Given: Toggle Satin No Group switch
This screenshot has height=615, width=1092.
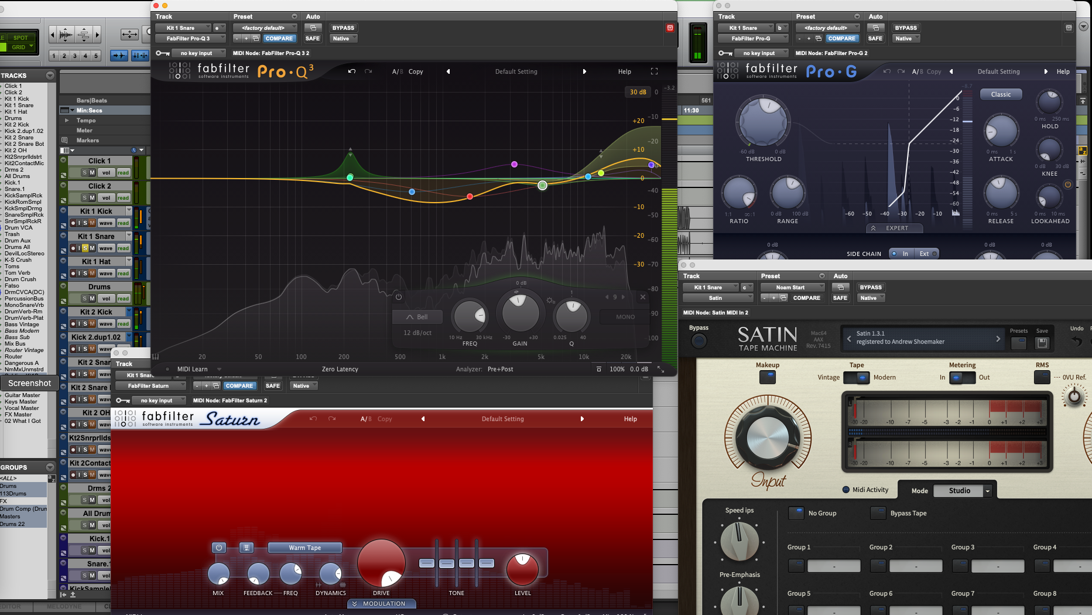Looking at the screenshot, I should 796,513.
